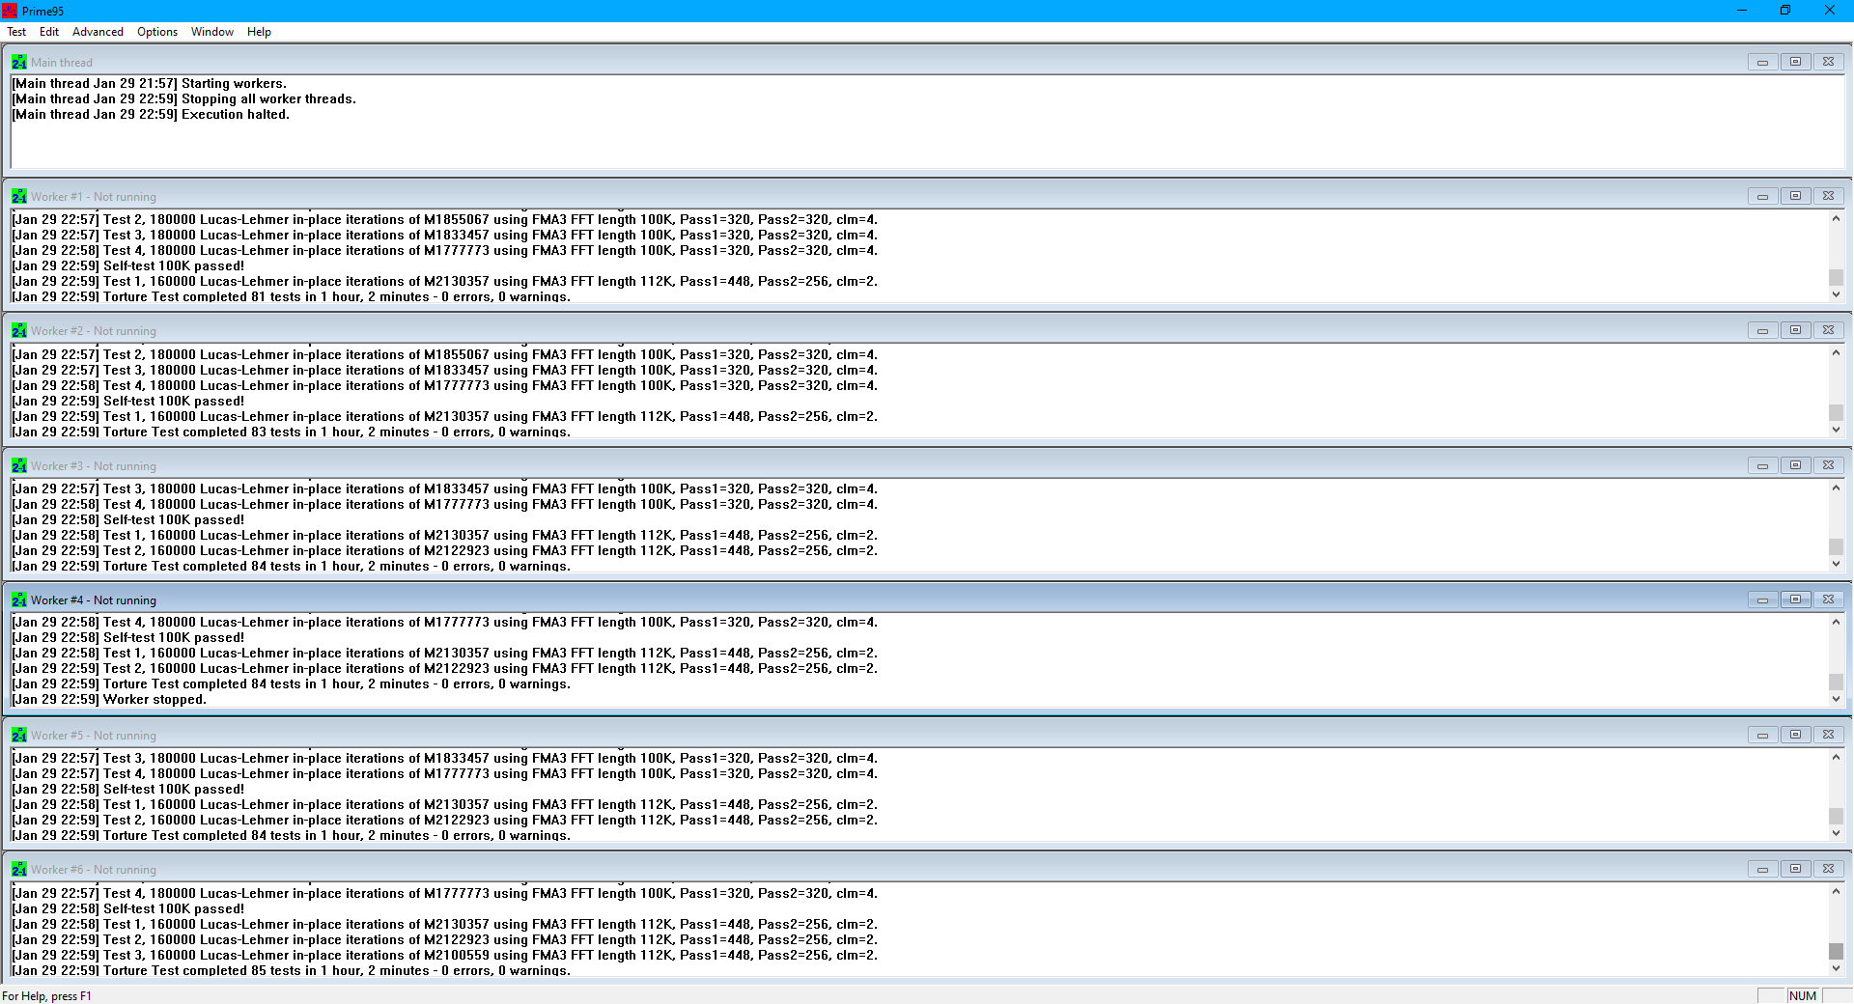
Task: Click the Main thread window icon
Action: [19, 62]
